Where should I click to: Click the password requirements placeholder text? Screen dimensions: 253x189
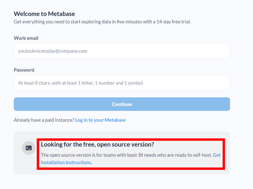click(80, 83)
